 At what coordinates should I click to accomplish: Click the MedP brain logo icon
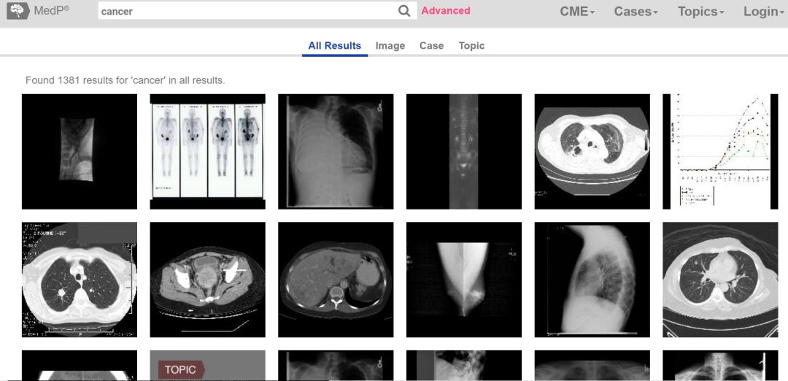coord(18,10)
